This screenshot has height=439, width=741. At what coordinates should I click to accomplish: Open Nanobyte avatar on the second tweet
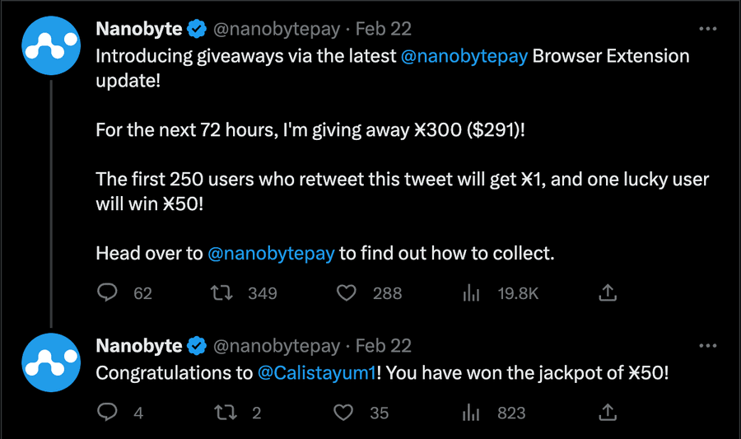pyautogui.click(x=51, y=362)
